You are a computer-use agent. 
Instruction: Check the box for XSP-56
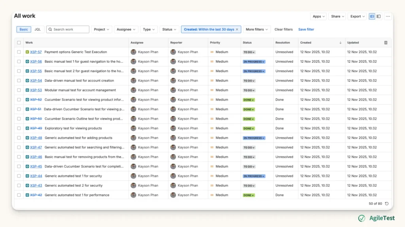pyautogui.click(x=19, y=61)
